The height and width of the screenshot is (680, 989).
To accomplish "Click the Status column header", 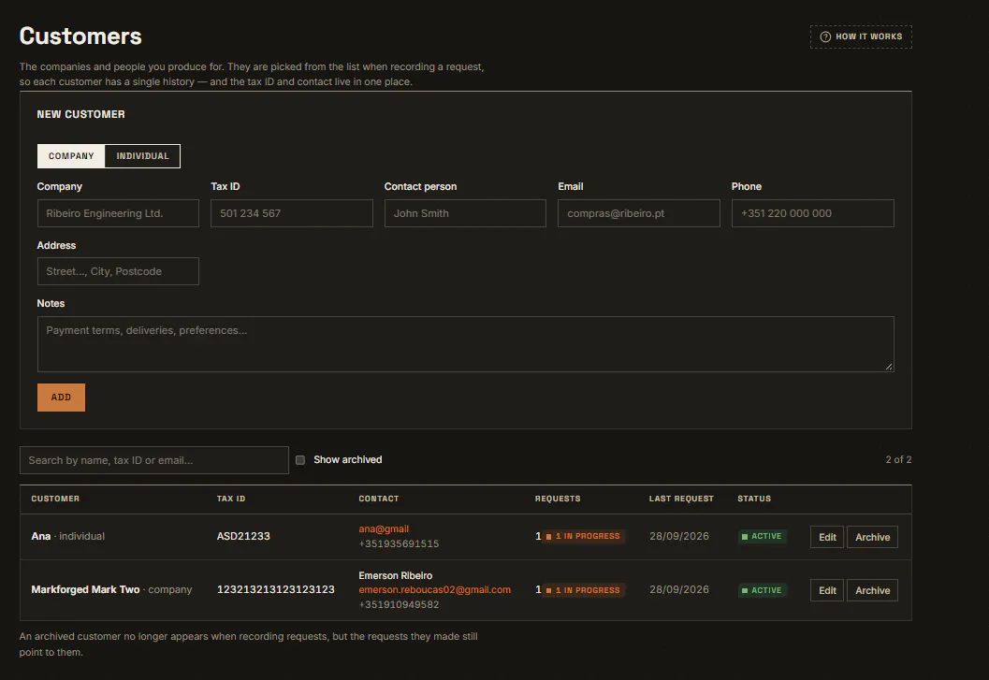I will (754, 499).
